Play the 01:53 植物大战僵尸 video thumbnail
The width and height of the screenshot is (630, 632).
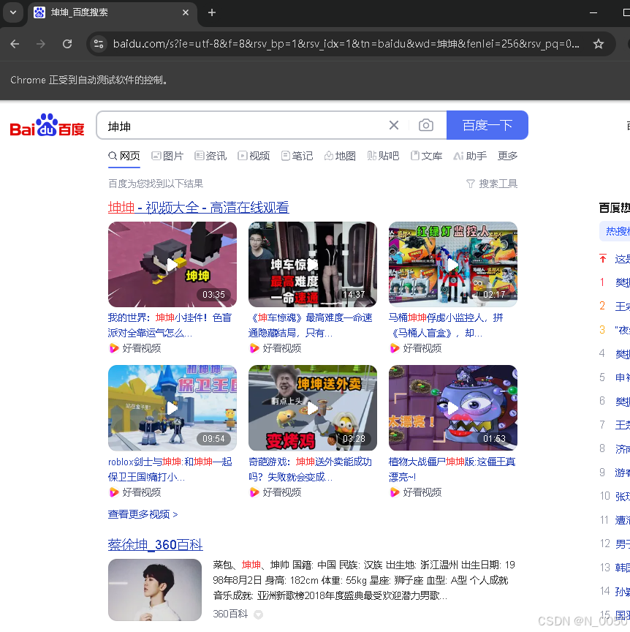(452, 408)
